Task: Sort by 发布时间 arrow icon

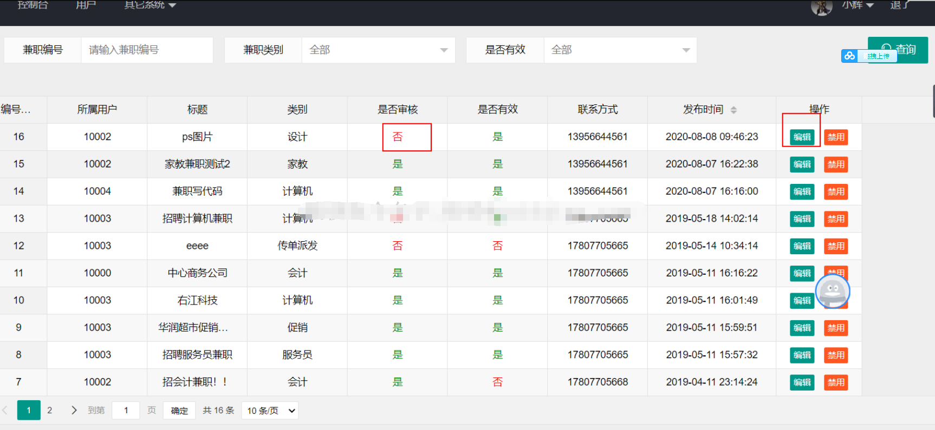Action: [x=733, y=110]
